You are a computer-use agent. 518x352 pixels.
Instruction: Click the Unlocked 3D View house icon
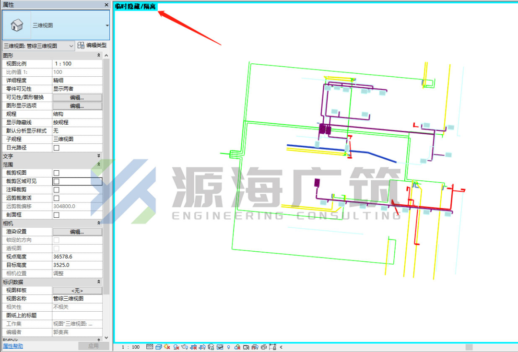coord(211,347)
